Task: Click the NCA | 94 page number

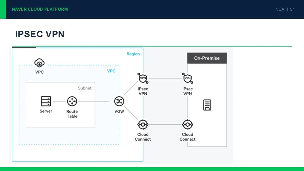Action: point(285,9)
